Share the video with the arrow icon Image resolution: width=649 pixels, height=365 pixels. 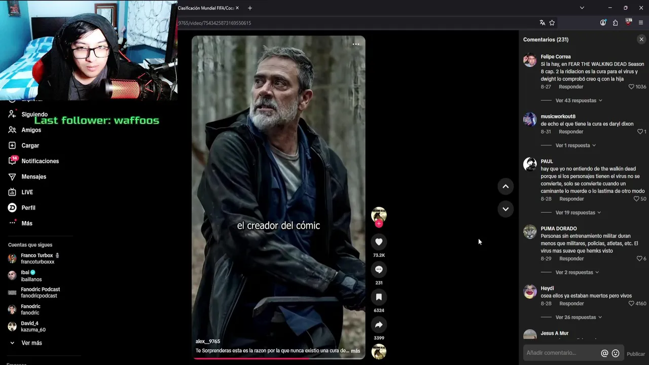(x=379, y=324)
